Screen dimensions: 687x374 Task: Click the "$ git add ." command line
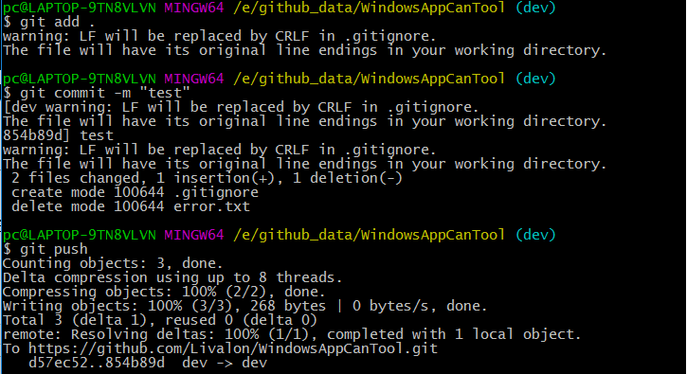[48, 22]
